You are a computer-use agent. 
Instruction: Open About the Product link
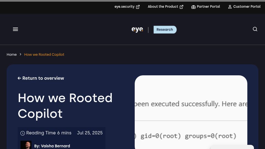point(165,7)
